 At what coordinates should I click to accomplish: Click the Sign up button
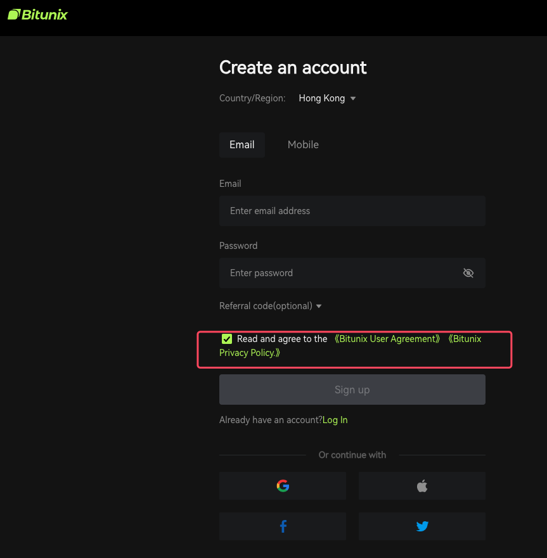[352, 390]
